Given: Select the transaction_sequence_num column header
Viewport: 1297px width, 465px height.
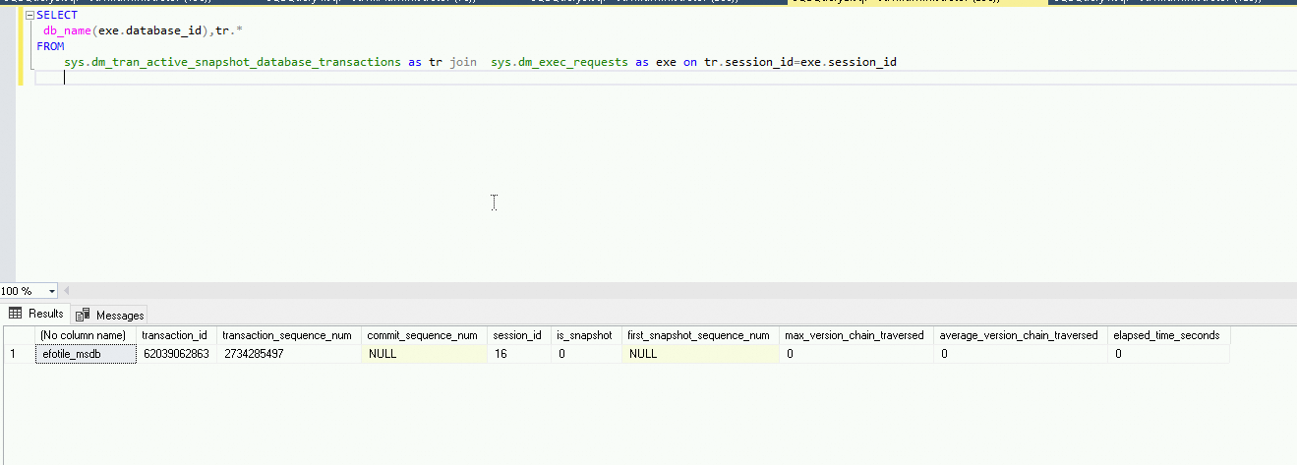Looking at the screenshot, I should tap(288, 335).
